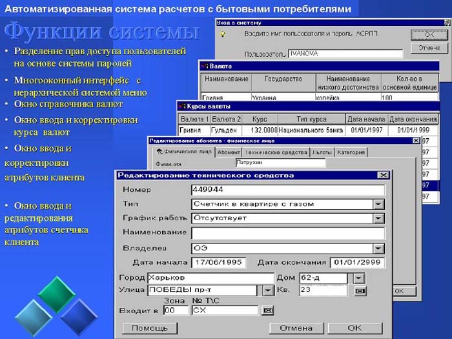The height and width of the screenshot is (339, 452).
Task: Click the green diamond logo shape
Action: click(x=56, y=294)
